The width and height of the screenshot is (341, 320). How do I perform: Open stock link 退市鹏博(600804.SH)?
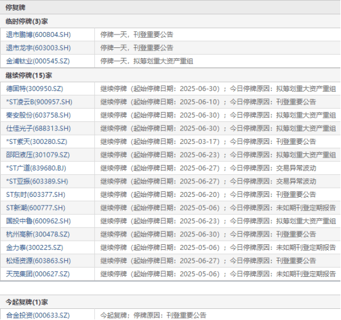[38, 34]
